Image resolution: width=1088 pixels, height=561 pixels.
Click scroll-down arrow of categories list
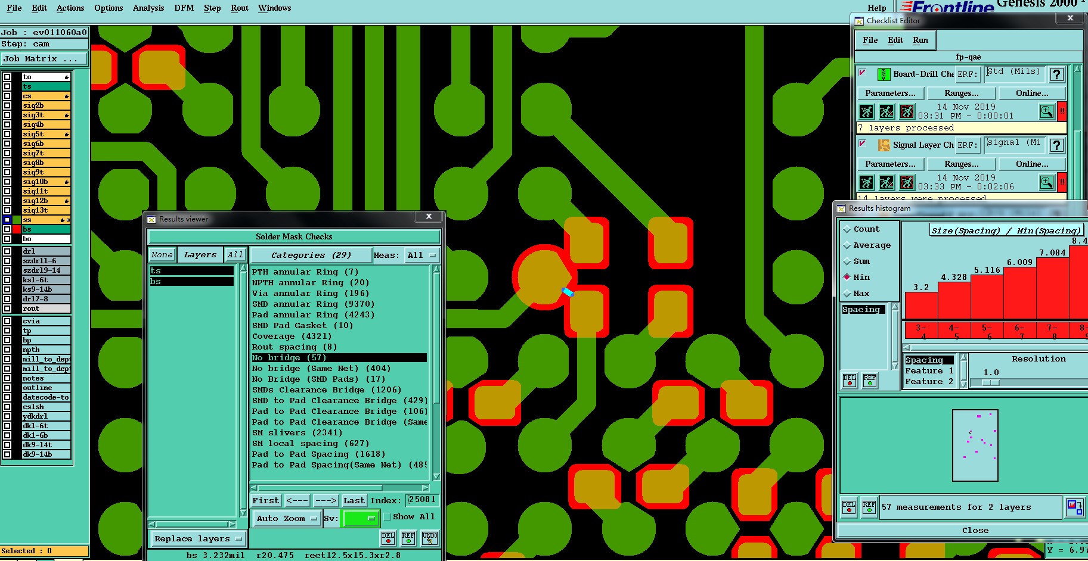436,476
